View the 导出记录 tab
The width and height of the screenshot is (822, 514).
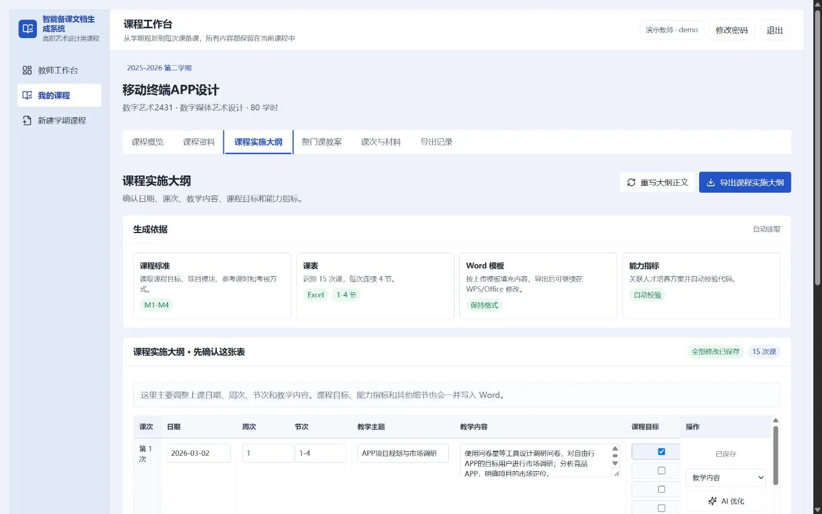click(437, 142)
